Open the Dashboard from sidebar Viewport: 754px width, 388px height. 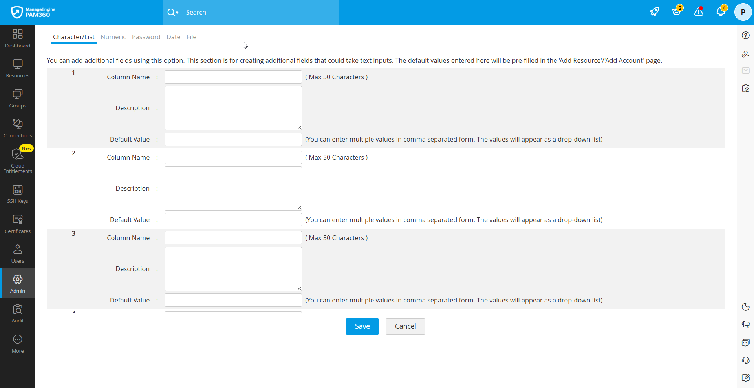18,38
